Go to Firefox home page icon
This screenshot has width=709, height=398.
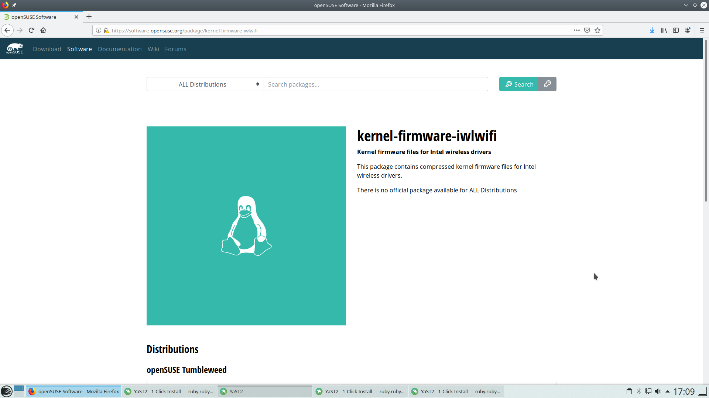click(43, 30)
